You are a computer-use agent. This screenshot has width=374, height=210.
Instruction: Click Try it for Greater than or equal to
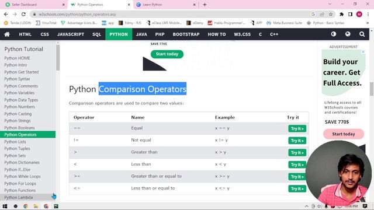coord(297,177)
